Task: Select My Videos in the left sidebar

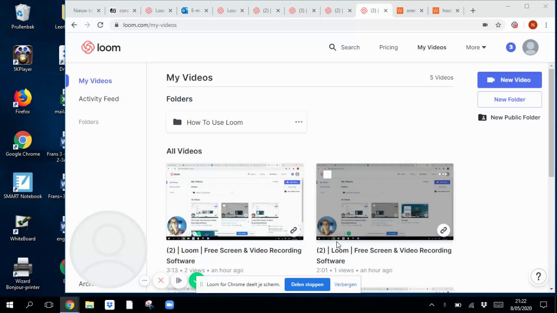Action: point(95,81)
